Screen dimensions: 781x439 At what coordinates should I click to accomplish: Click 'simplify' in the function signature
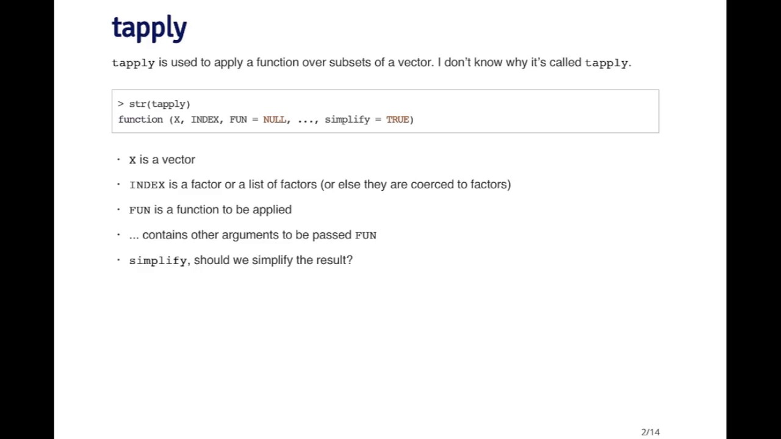(347, 120)
